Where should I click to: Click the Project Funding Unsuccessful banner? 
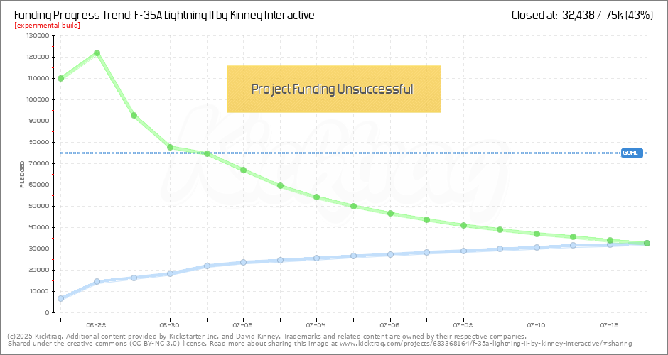(x=334, y=89)
